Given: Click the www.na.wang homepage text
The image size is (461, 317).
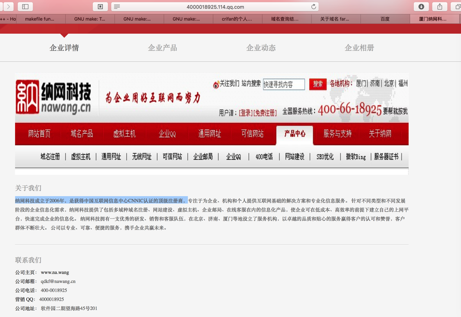Looking at the screenshot, I should click(55, 272).
